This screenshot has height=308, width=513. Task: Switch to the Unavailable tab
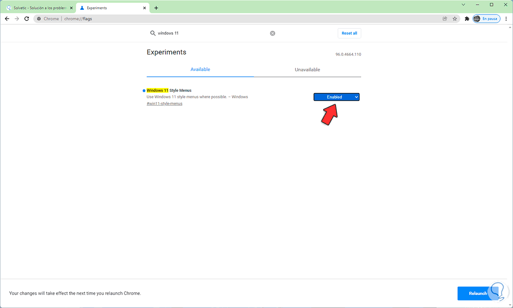coord(307,70)
